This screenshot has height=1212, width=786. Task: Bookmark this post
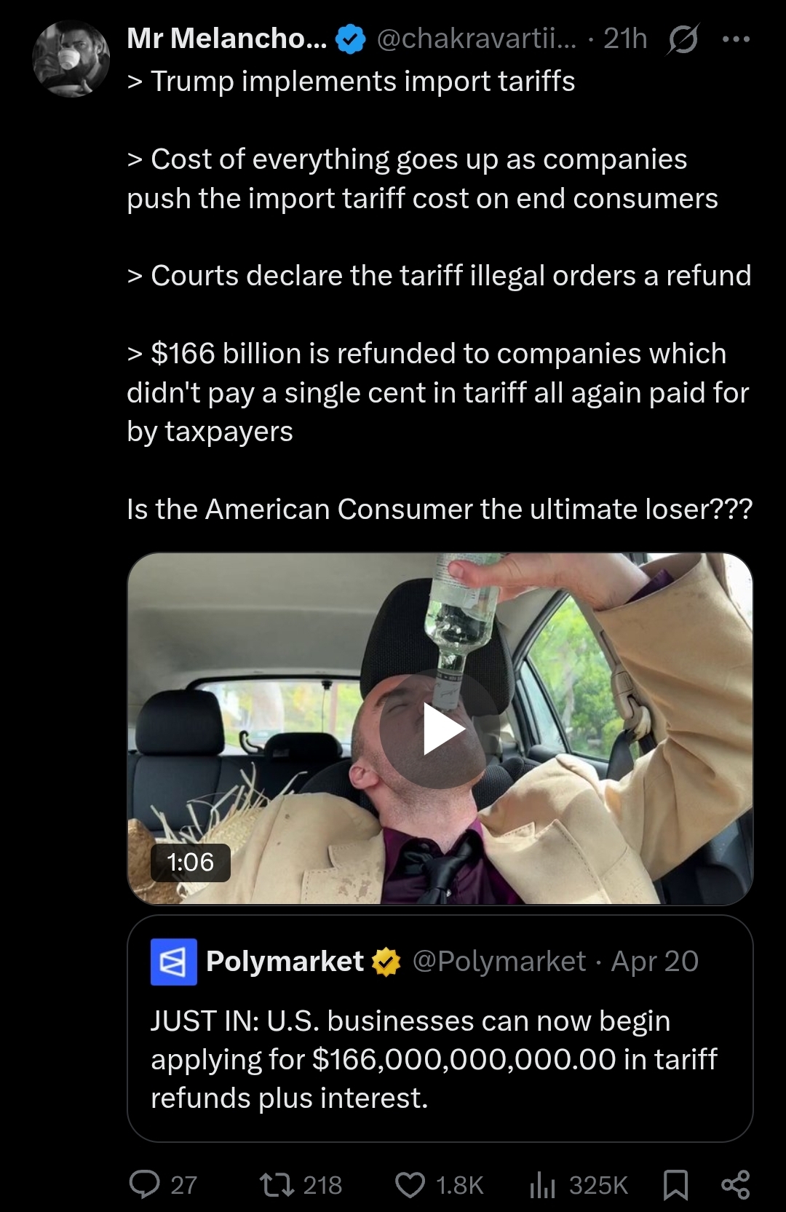pyautogui.click(x=676, y=1184)
